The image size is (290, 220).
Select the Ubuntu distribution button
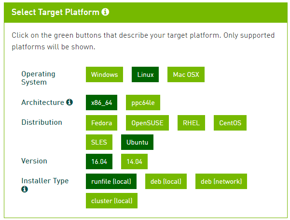pos(137,142)
